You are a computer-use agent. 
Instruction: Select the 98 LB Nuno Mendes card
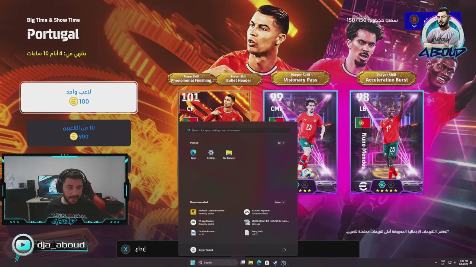click(x=386, y=142)
